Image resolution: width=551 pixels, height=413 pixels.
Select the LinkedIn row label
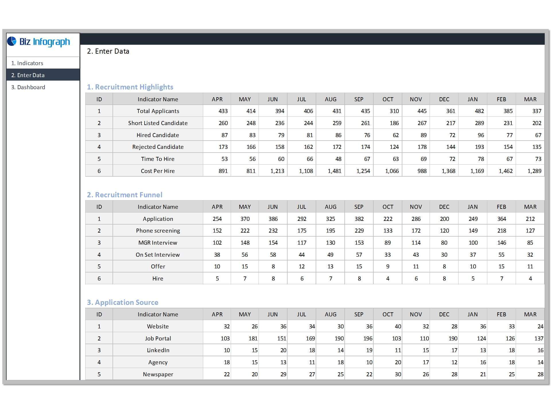(x=158, y=350)
